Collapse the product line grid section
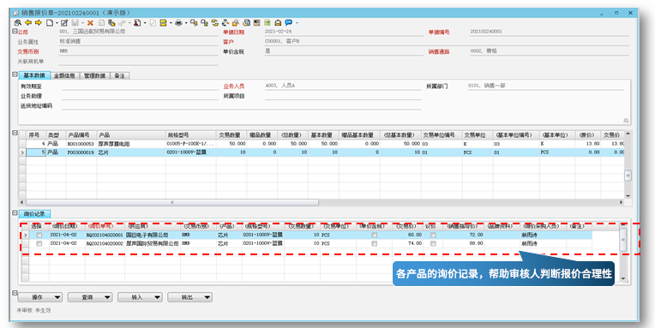The image size is (655, 328). tap(15, 133)
